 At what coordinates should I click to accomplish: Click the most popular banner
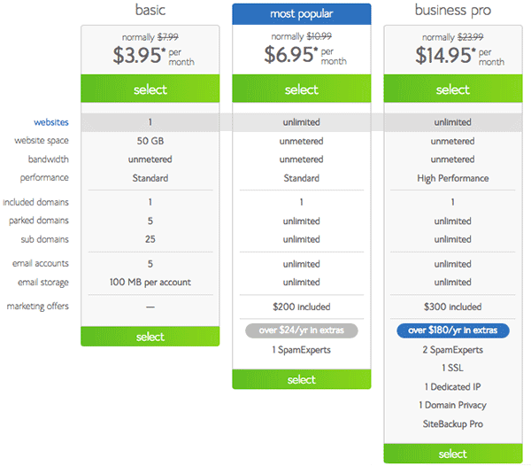pos(302,14)
